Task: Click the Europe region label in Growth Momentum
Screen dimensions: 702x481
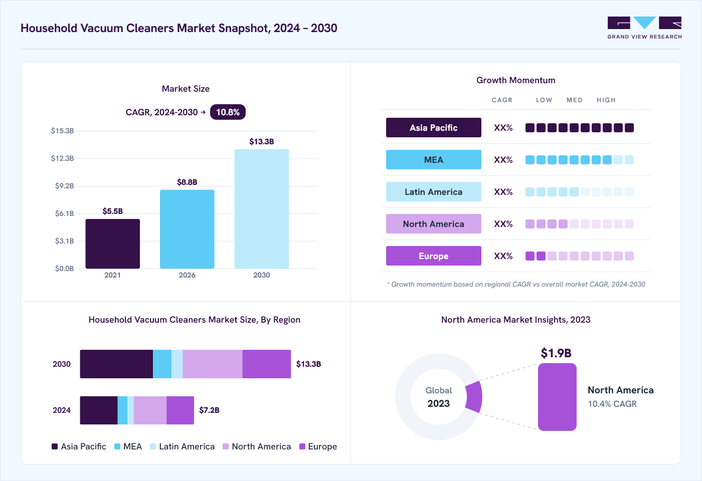Action: (x=434, y=256)
